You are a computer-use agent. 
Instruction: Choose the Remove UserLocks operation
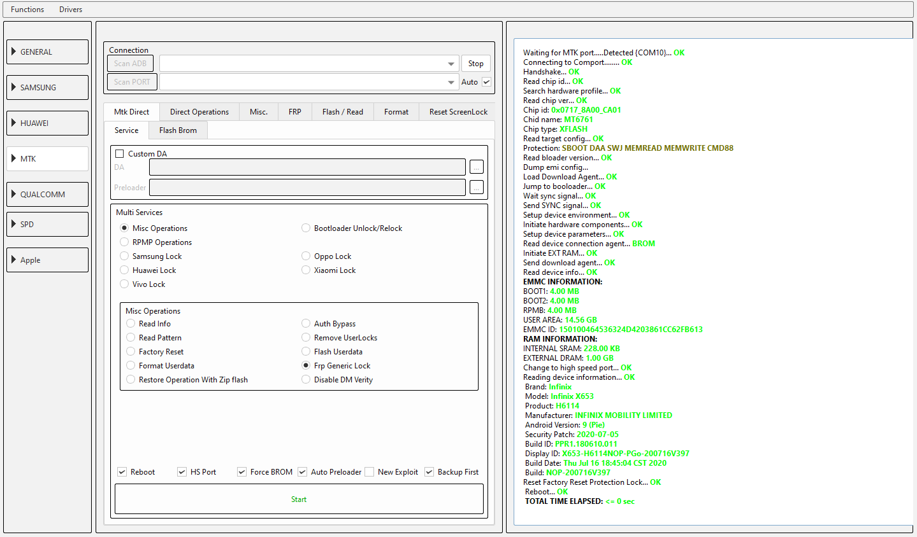(x=306, y=338)
